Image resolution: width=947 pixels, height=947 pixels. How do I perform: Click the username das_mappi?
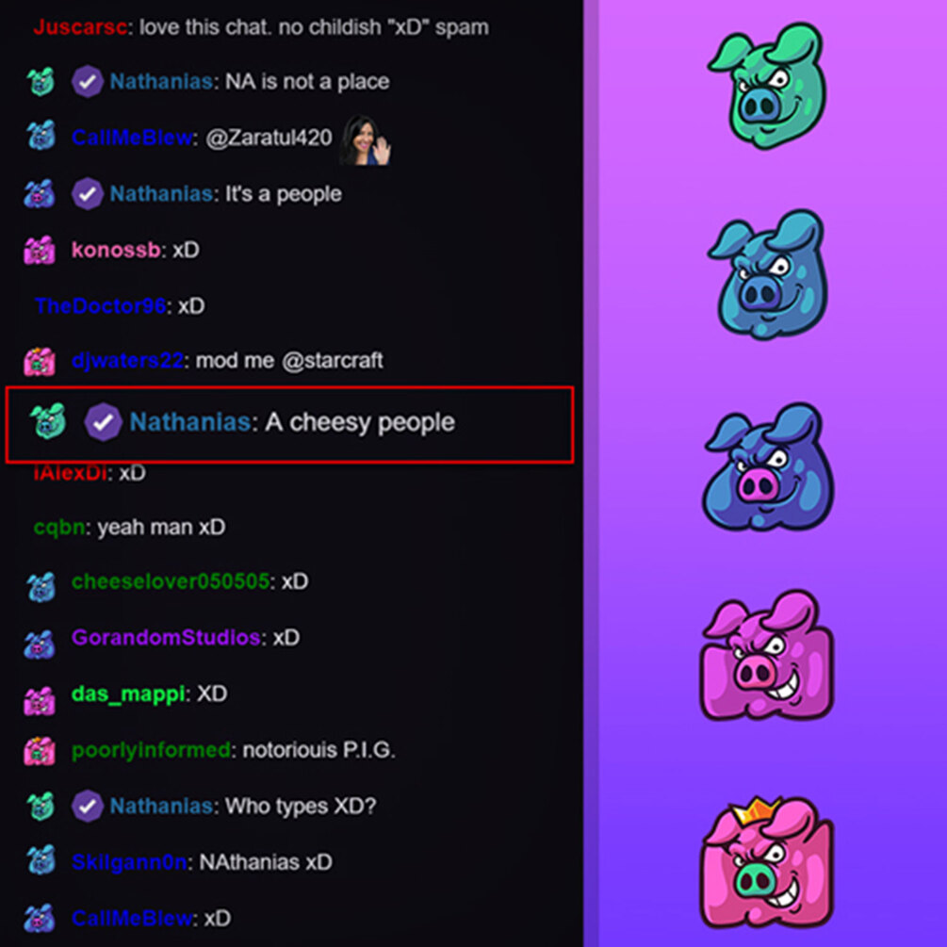point(128,694)
